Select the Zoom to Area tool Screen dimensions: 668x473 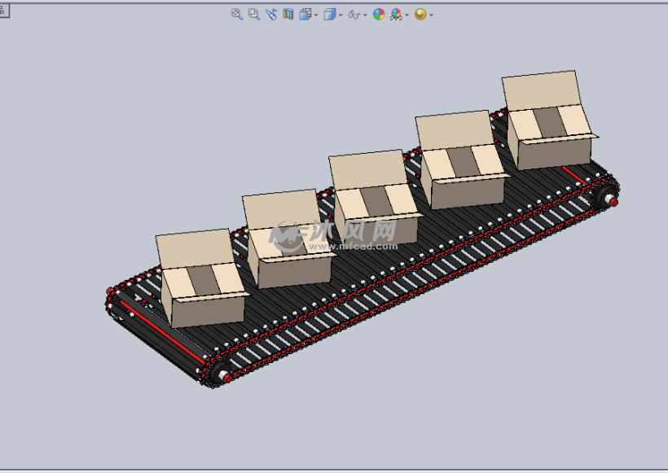254,15
